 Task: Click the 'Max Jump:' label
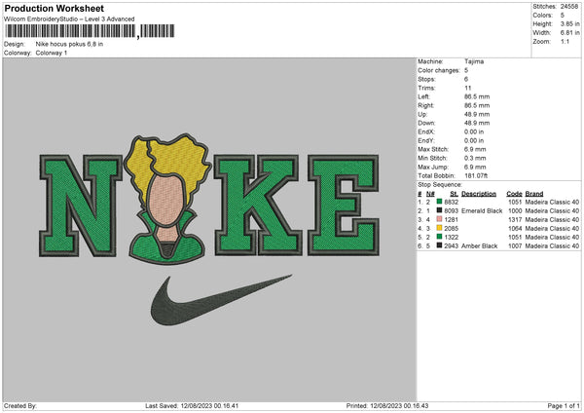pos(433,167)
